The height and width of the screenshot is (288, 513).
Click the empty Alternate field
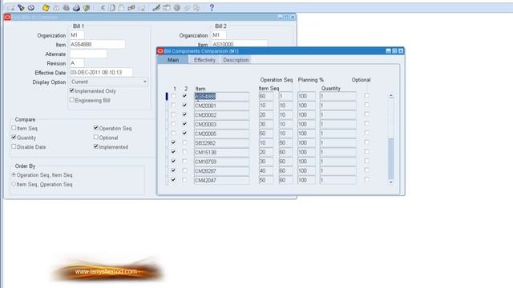click(88, 54)
